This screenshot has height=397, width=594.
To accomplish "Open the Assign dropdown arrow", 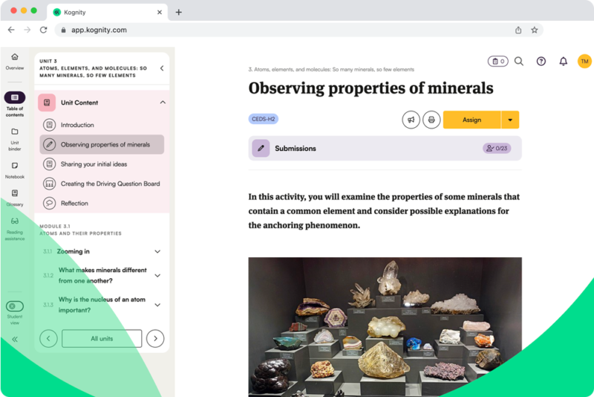I will click(x=510, y=120).
